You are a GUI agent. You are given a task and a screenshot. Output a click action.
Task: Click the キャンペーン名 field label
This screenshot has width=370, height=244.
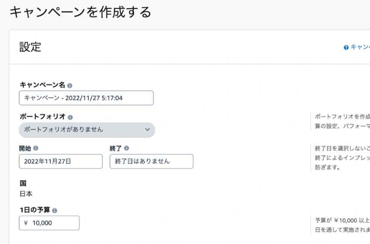(x=43, y=85)
